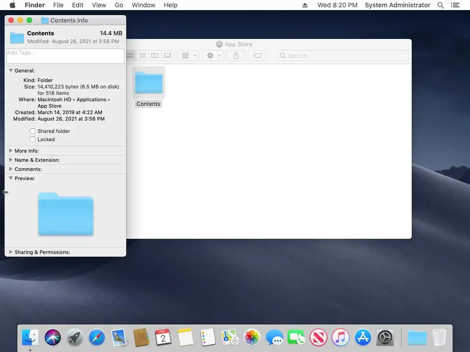Launch Siri from the Dock
The width and height of the screenshot is (470, 352).
pos(53,337)
